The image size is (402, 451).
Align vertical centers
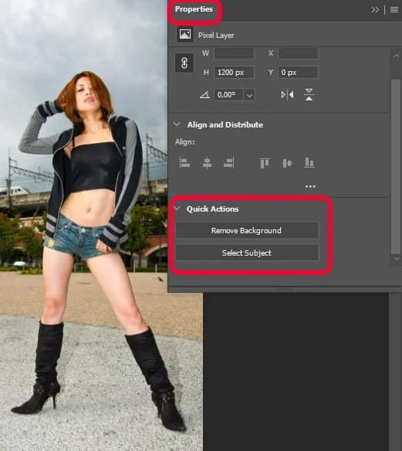286,163
